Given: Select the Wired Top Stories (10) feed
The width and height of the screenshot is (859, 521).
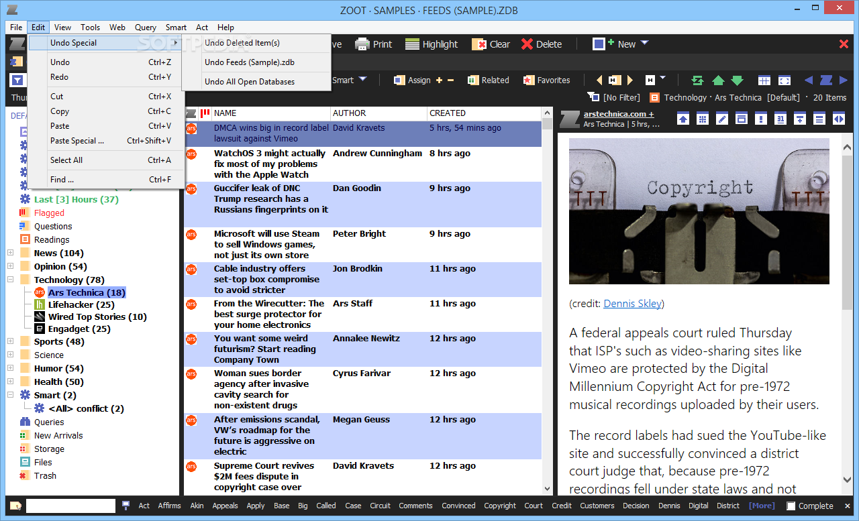Looking at the screenshot, I should tap(97, 316).
